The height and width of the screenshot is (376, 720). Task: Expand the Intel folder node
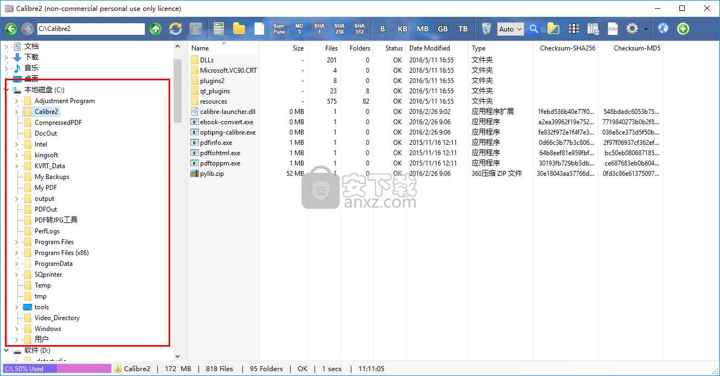(17, 144)
